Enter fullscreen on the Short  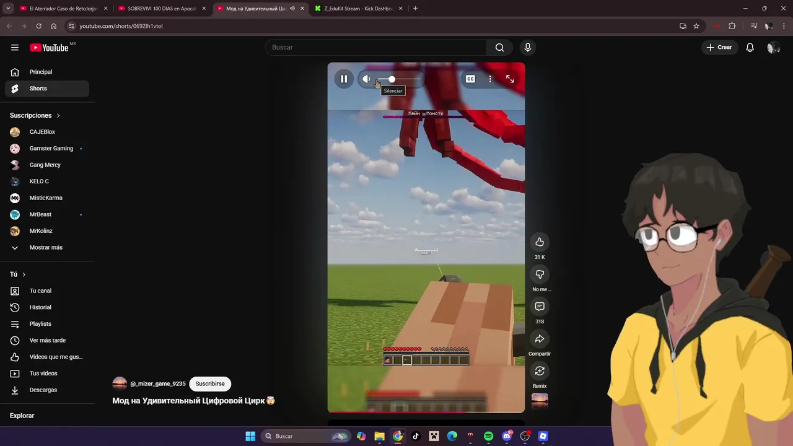click(x=510, y=79)
